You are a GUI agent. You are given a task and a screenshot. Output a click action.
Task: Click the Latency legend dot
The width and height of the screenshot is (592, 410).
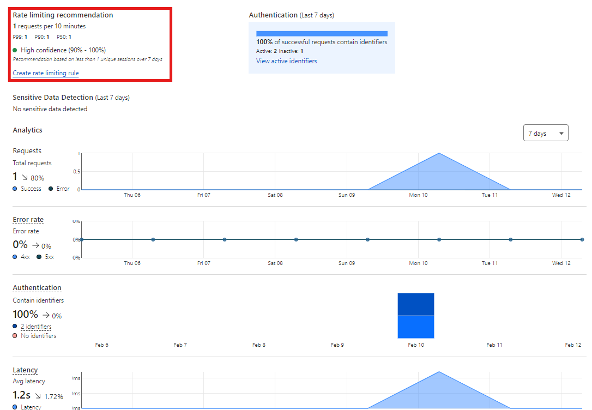[15, 407]
